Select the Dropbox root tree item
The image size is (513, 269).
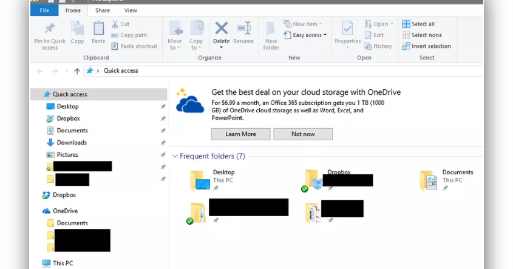[64, 195]
